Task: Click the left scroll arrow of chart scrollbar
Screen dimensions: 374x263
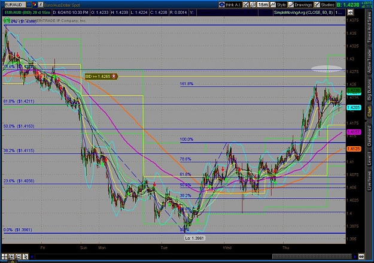Action: 32,257
